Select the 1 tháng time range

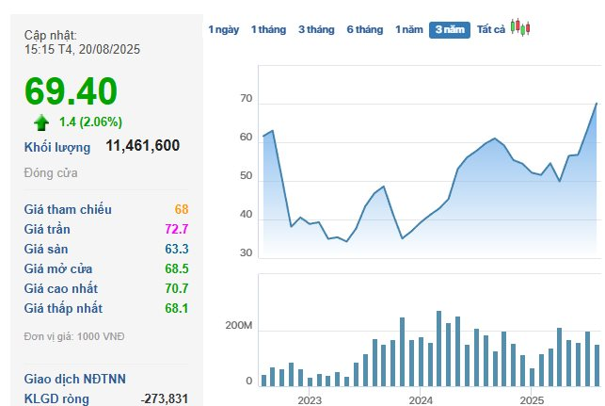coord(268,30)
